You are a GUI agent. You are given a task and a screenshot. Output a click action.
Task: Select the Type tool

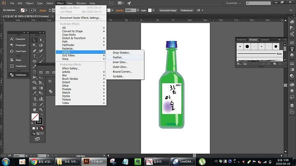tap(35, 56)
